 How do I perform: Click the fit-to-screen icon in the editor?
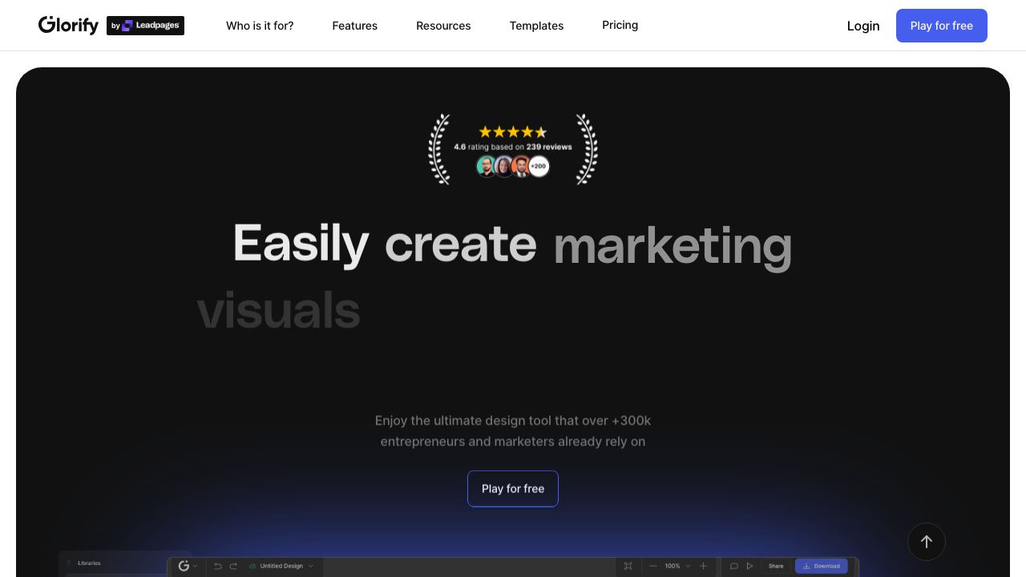[x=628, y=566]
